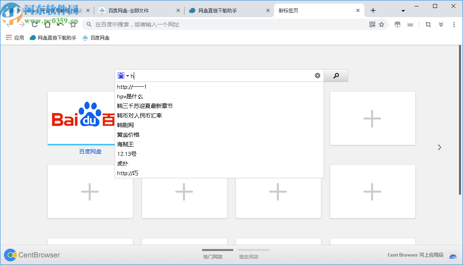The height and width of the screenshot is (265, 463).
Task: Click the 应用 apps shortcut on bookmarks bar
Action: click(15, 38)
